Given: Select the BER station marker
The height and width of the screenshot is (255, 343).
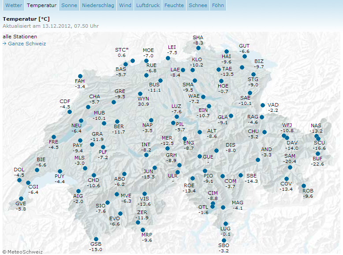Looking at the screenshot, I should point(117,122).
